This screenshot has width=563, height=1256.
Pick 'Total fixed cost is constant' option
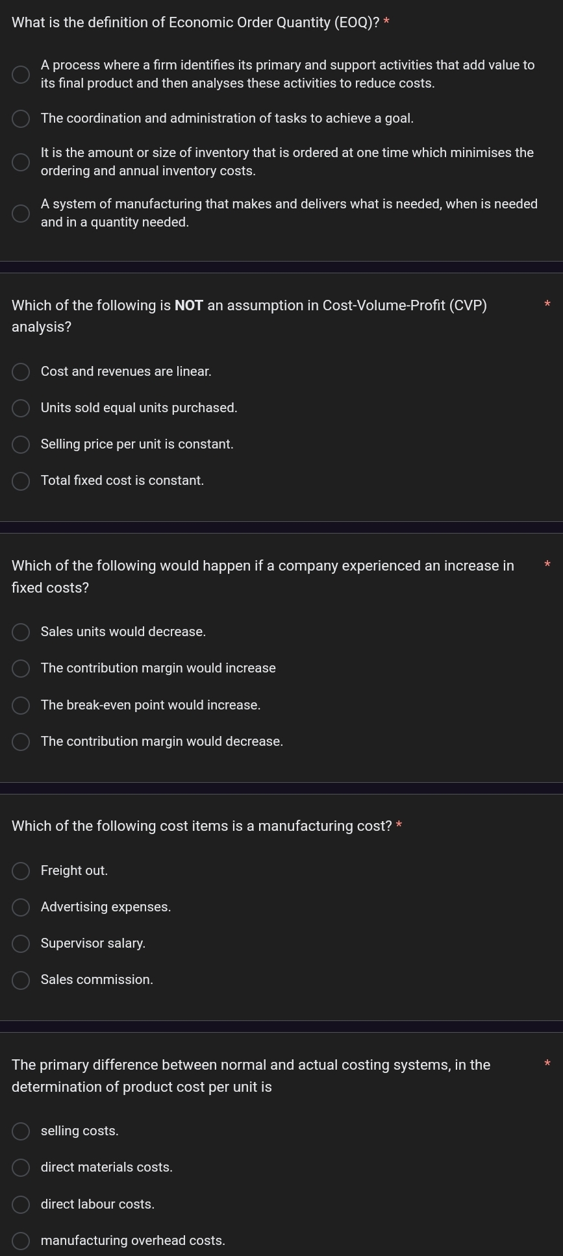coord(21,481)
